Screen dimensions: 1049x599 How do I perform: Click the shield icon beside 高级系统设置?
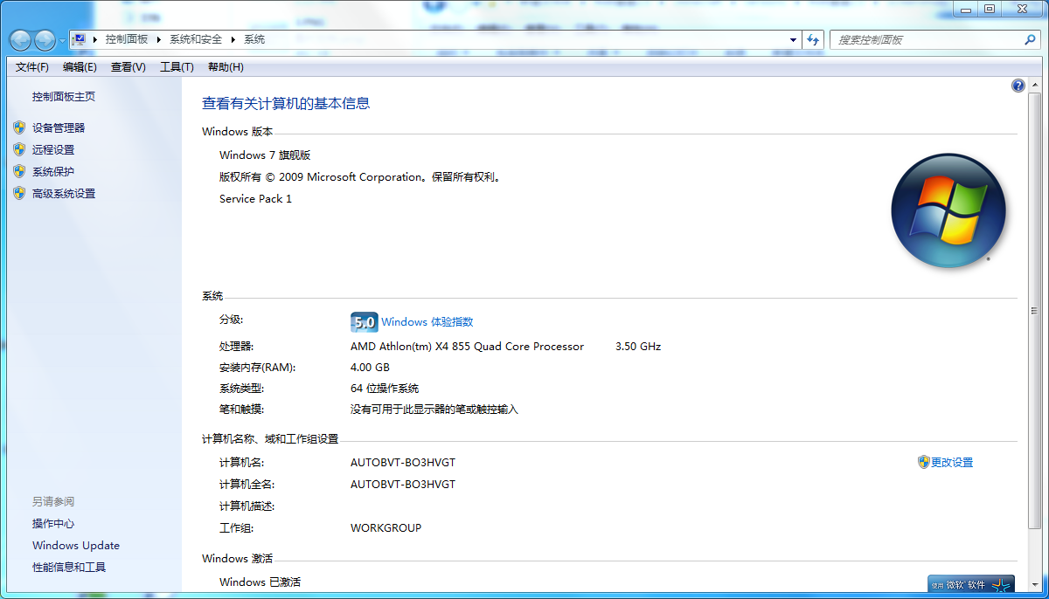point(19,193)
